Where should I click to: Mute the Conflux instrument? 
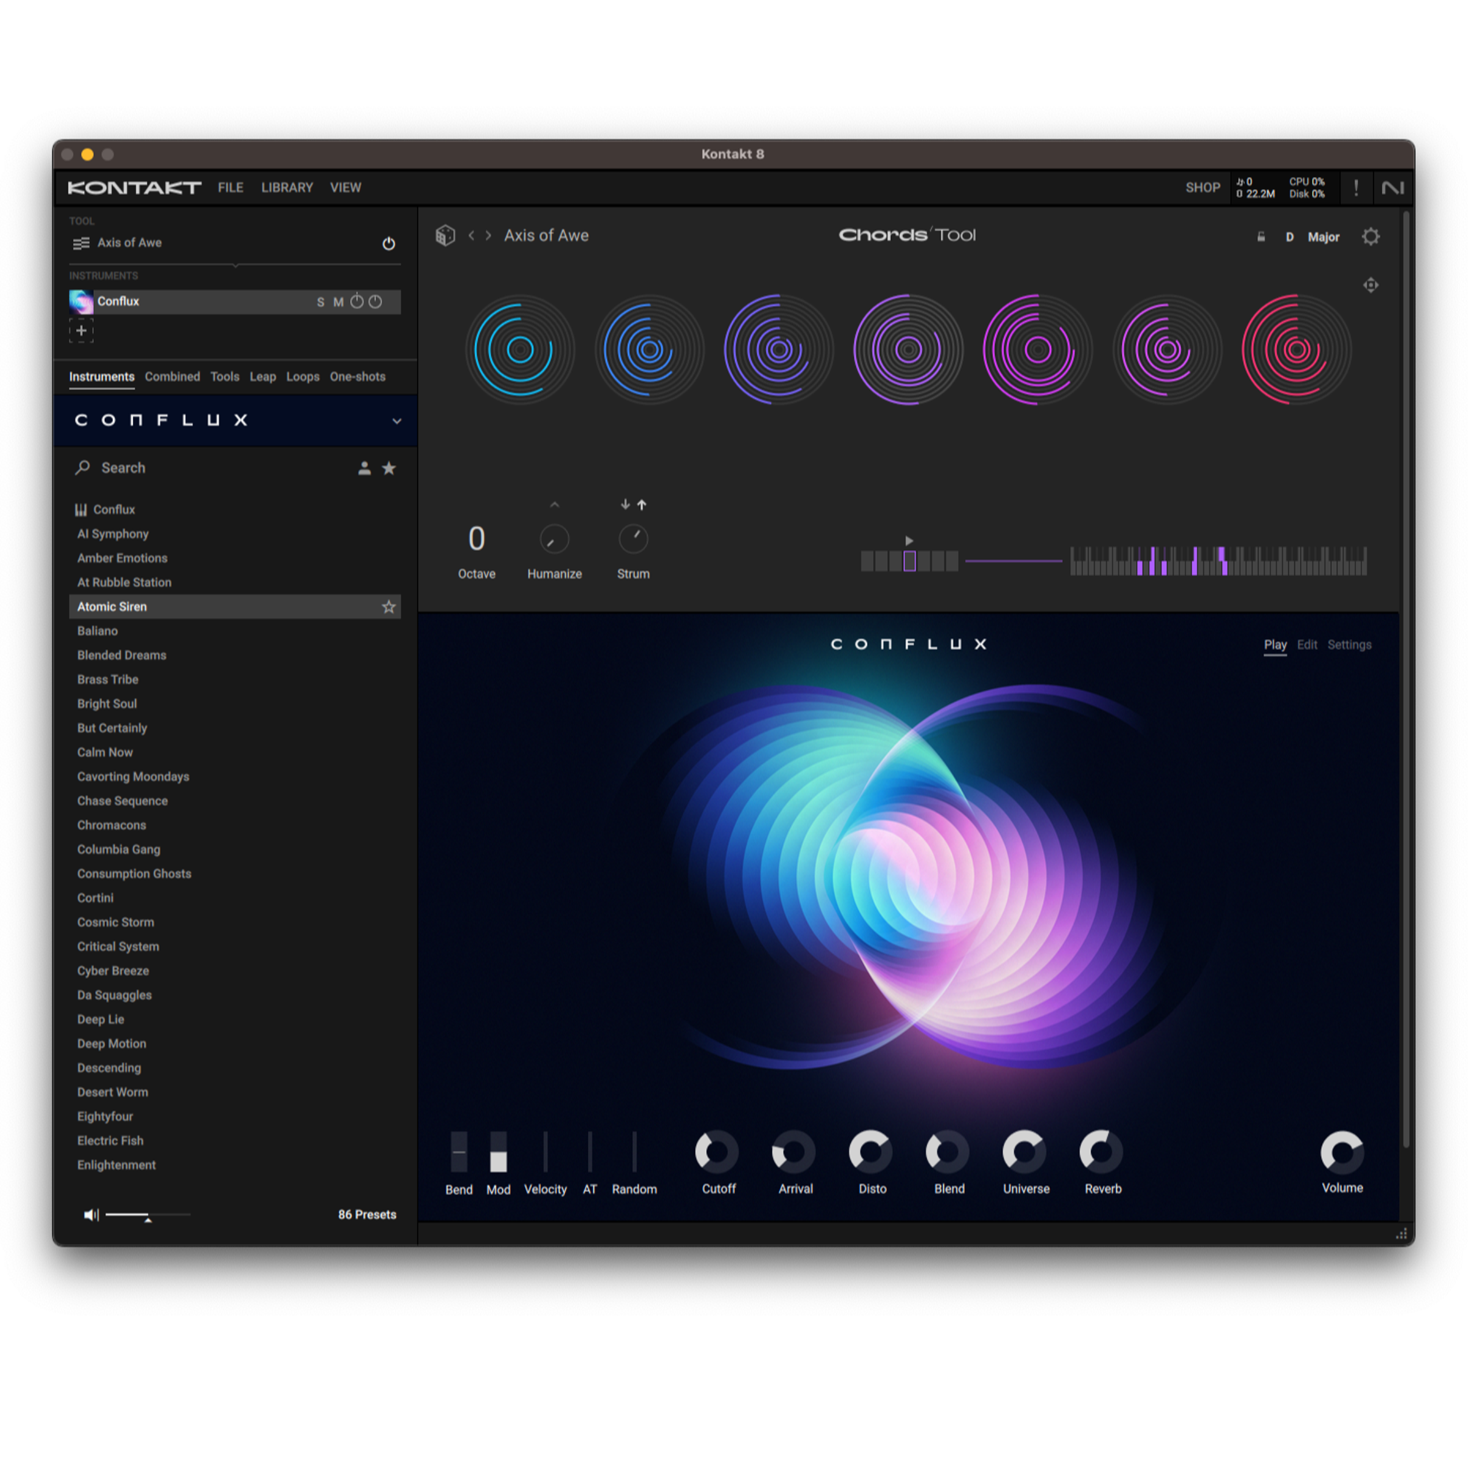pos(338,302)
